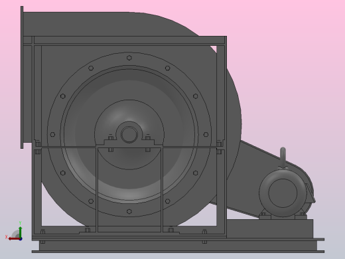Click the base skid frame beam

tap(178, 246)
